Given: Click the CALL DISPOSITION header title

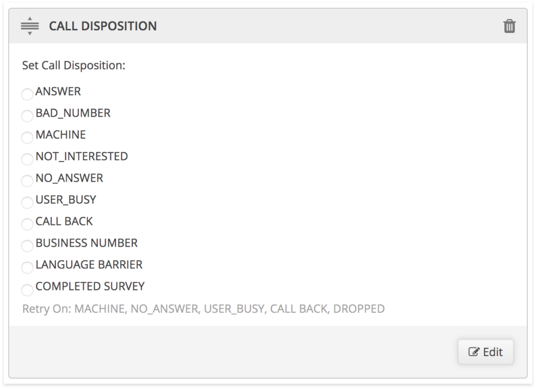Looking at the screenshot, I should pos(103,26).
